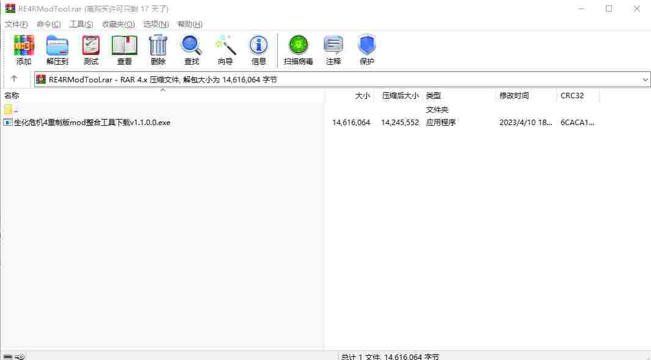Sort by Packed Size (压缩后大小) header

(x=400, y=95)
